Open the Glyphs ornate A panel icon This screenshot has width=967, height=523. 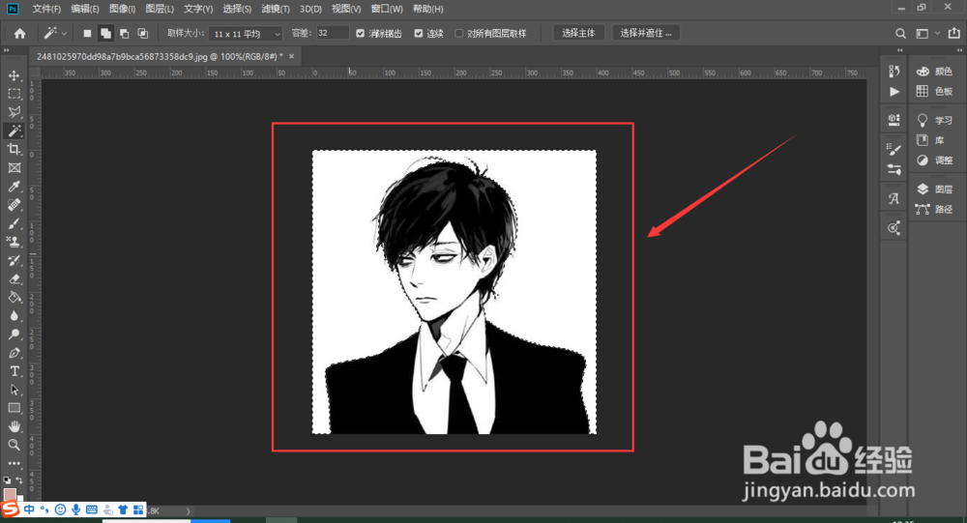(894, 198)
